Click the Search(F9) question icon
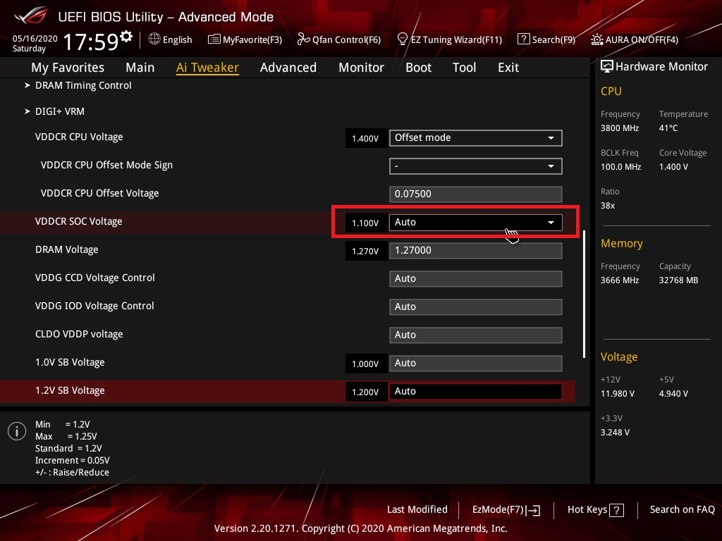Image resolution: width=722 pixels, height=541 pixels. (x=524, y=39)
